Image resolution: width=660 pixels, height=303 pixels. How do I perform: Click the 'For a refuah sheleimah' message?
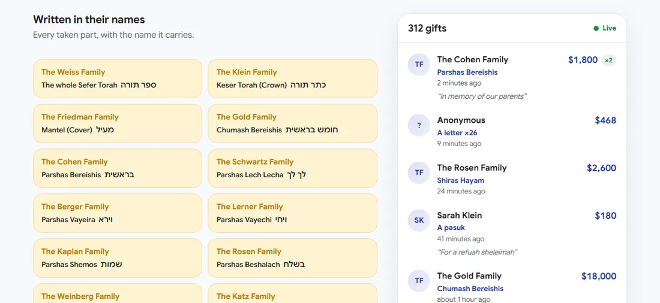(478, 252)
